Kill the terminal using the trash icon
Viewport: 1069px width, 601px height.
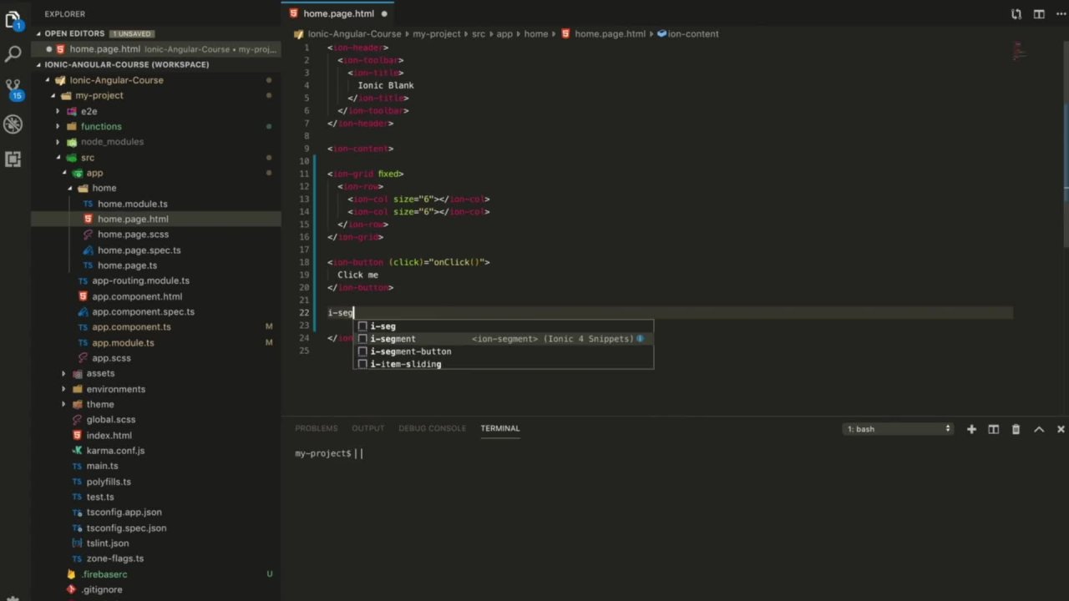pos(1016,428)
